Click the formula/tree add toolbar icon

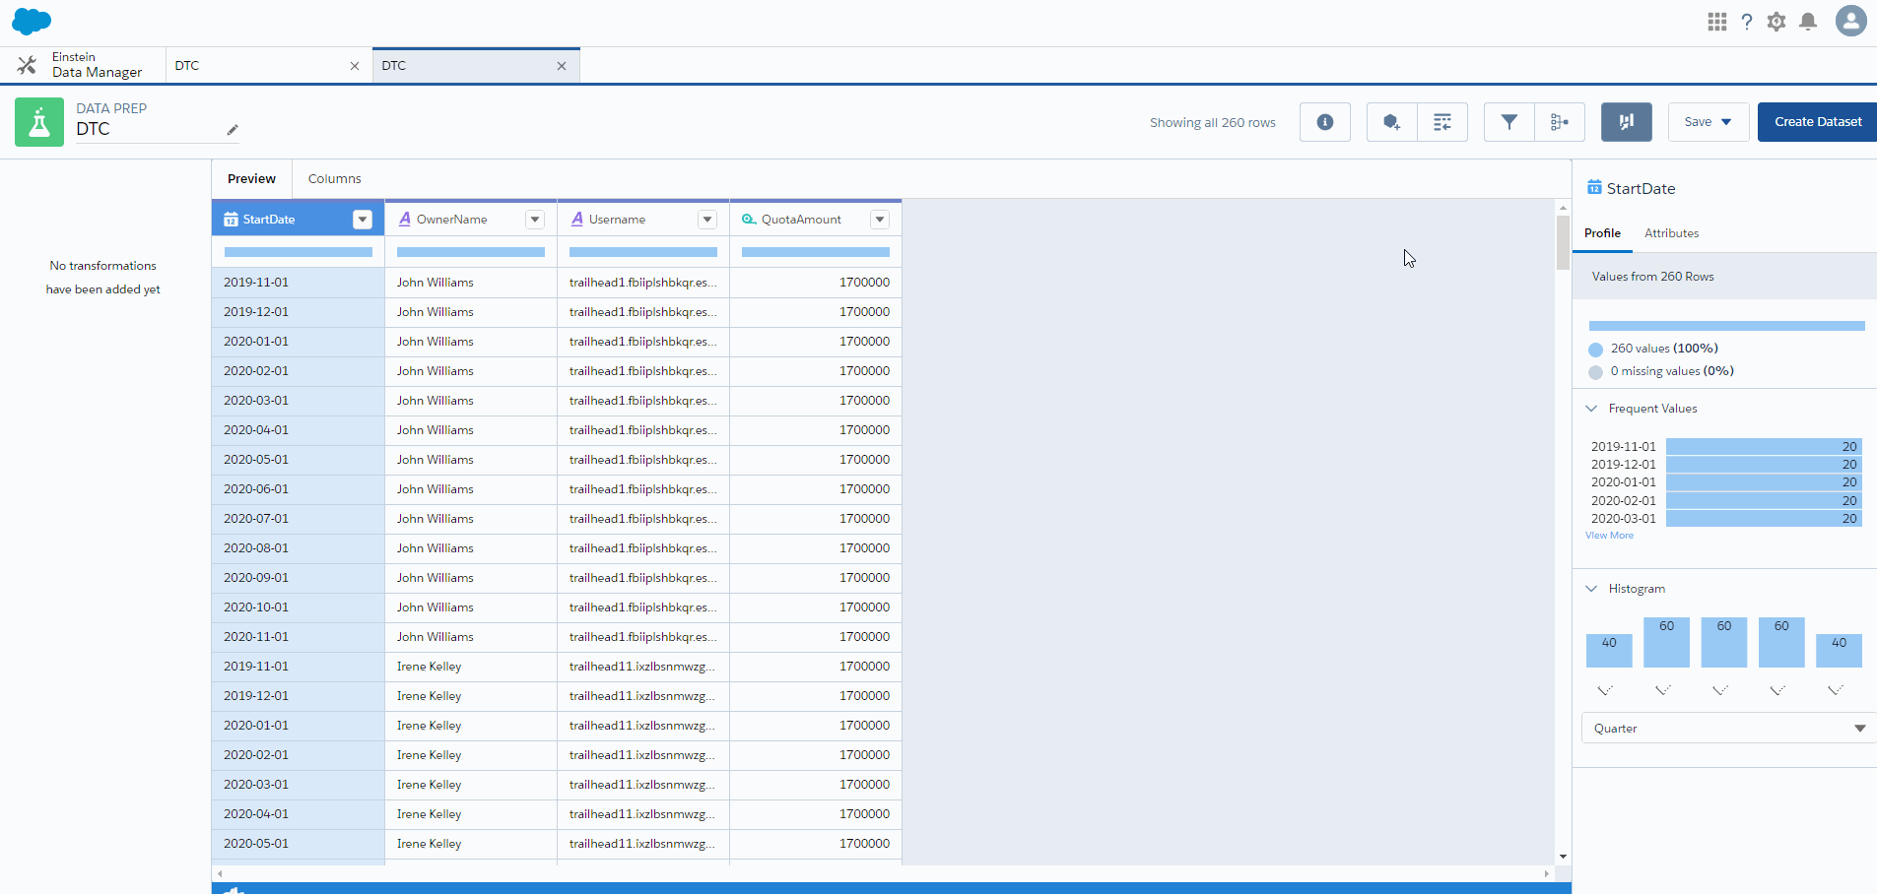1560,122
